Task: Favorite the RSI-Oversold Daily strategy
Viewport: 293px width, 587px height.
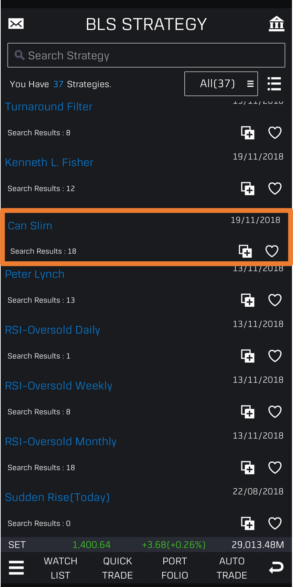Action: [x=275, y=356]
